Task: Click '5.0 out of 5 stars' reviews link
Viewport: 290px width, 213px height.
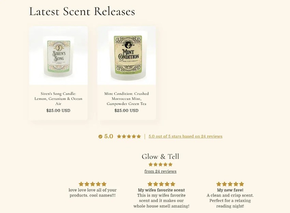Action: (185, 136)
